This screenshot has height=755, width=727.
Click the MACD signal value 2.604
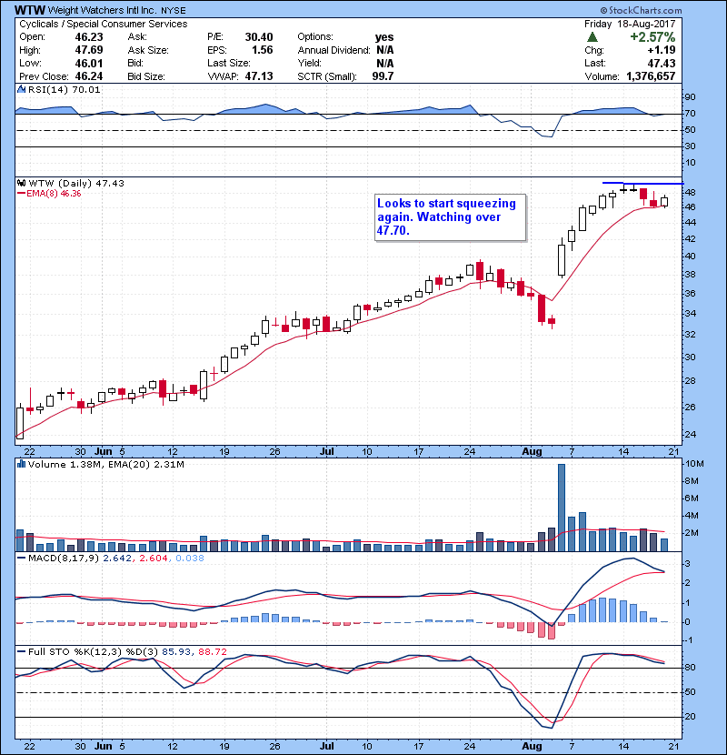tap(154, 559)
